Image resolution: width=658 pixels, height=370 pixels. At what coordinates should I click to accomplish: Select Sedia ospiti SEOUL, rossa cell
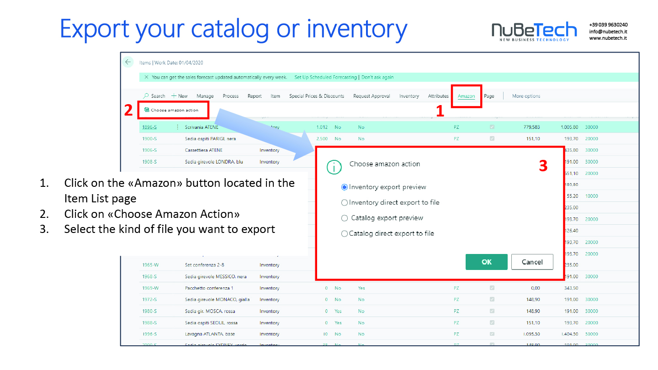pyautogui.click(x=211, y=322)
